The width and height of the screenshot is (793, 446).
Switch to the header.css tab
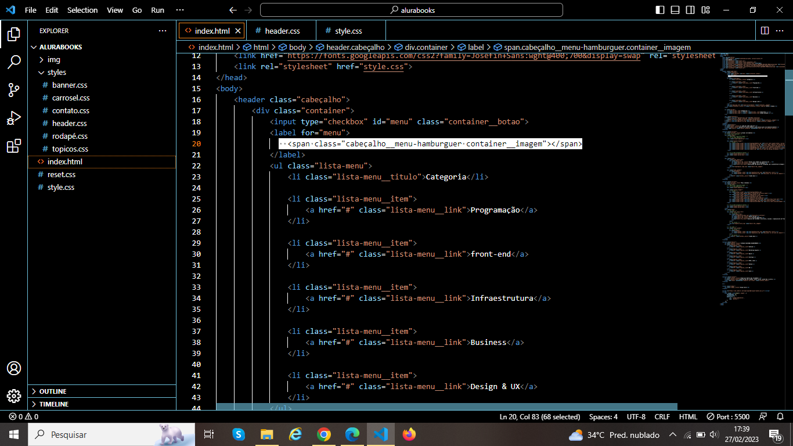[x=282, y=31]
